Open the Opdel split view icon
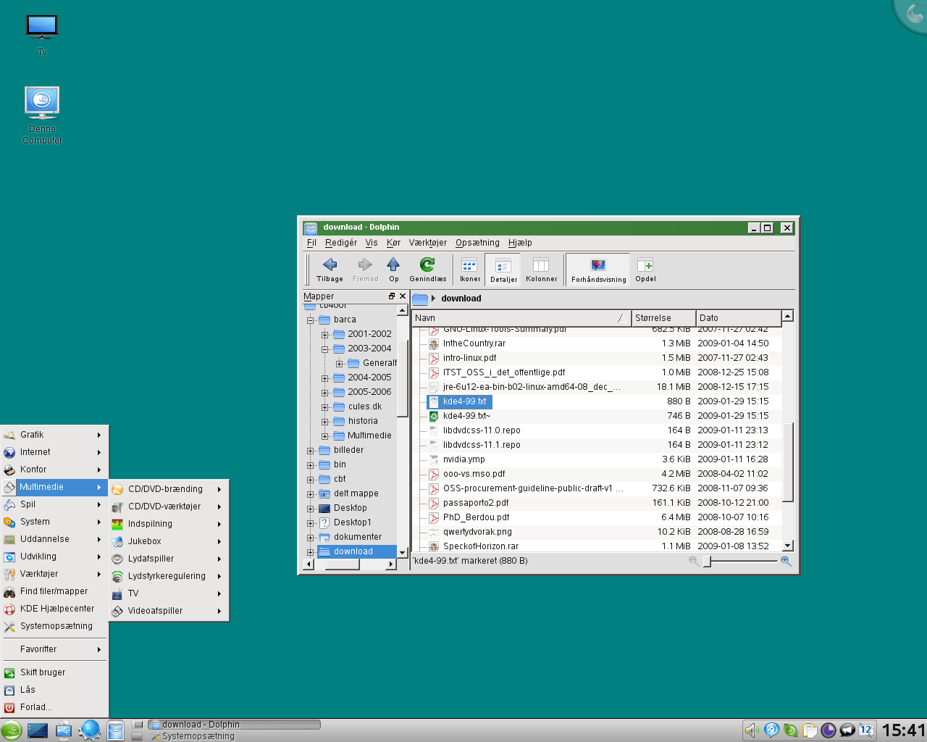Viewport: 927px width, 742px height. [645, 265]
